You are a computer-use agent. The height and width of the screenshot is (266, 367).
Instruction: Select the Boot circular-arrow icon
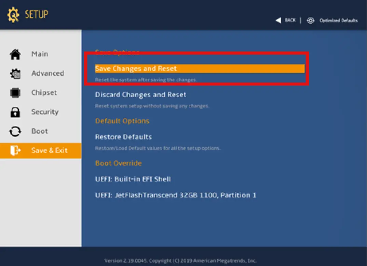point(15,131)
